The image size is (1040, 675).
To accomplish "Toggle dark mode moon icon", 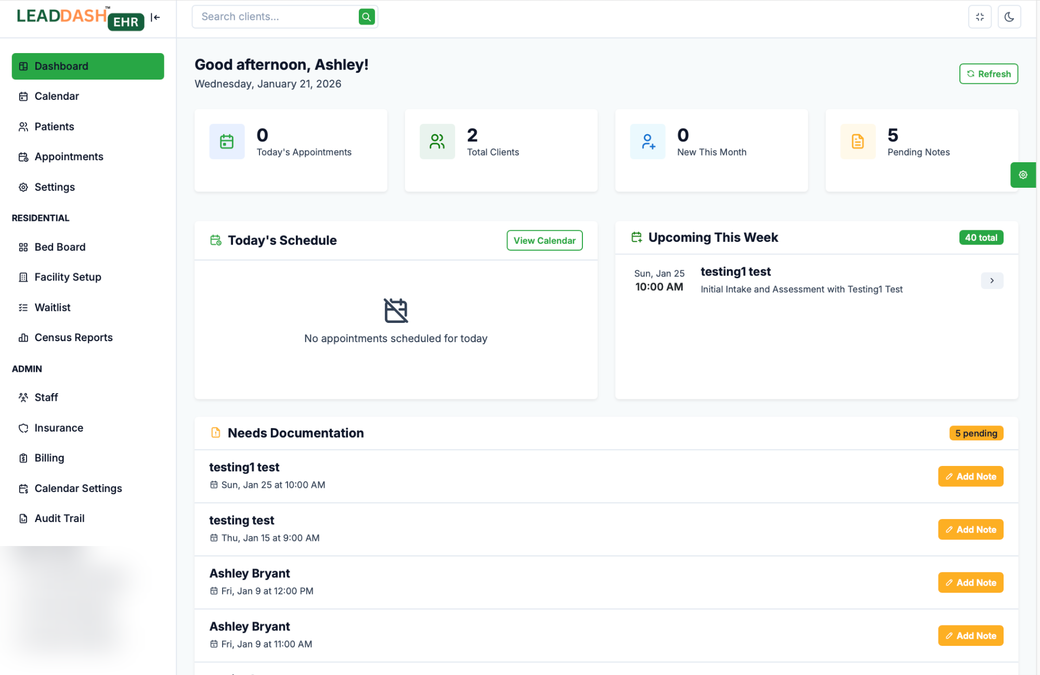I will pos(1009,17).
